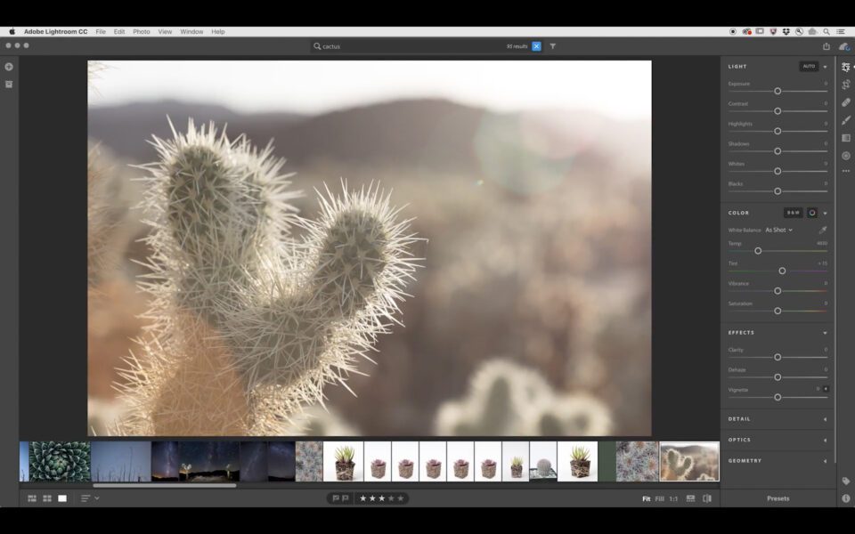Collapse the Effects panel section
The image size is (855, 534).
point(825,332)
